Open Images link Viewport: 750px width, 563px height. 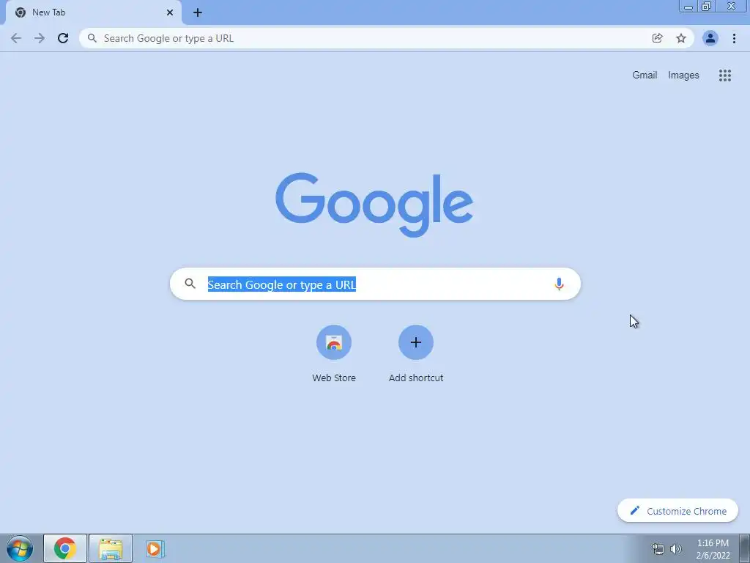683,76
